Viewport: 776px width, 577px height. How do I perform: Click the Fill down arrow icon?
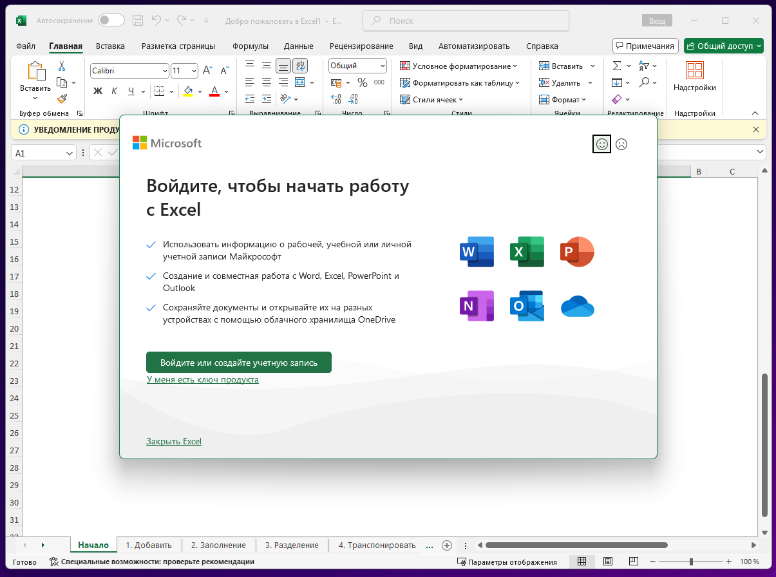[617, 82]
